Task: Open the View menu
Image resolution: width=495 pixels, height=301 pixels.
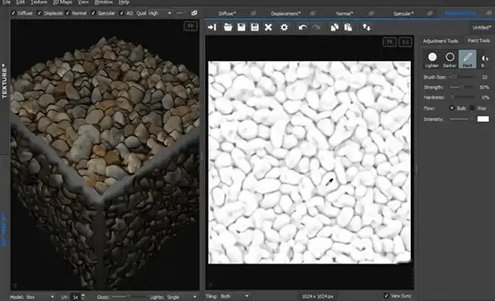Action: point(83,2)
